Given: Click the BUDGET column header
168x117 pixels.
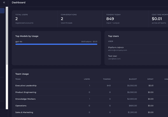Looking at the screenshot, I should coord(133,79).
